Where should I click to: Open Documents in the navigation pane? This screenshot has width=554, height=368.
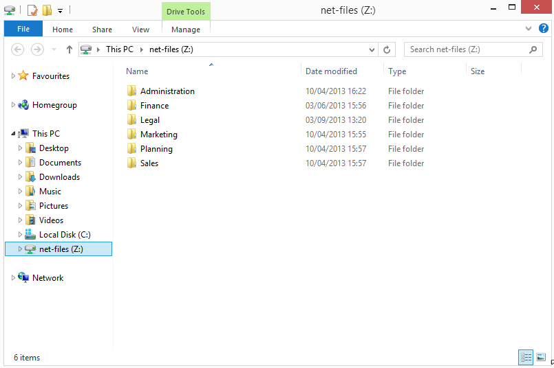coord(60,163)
